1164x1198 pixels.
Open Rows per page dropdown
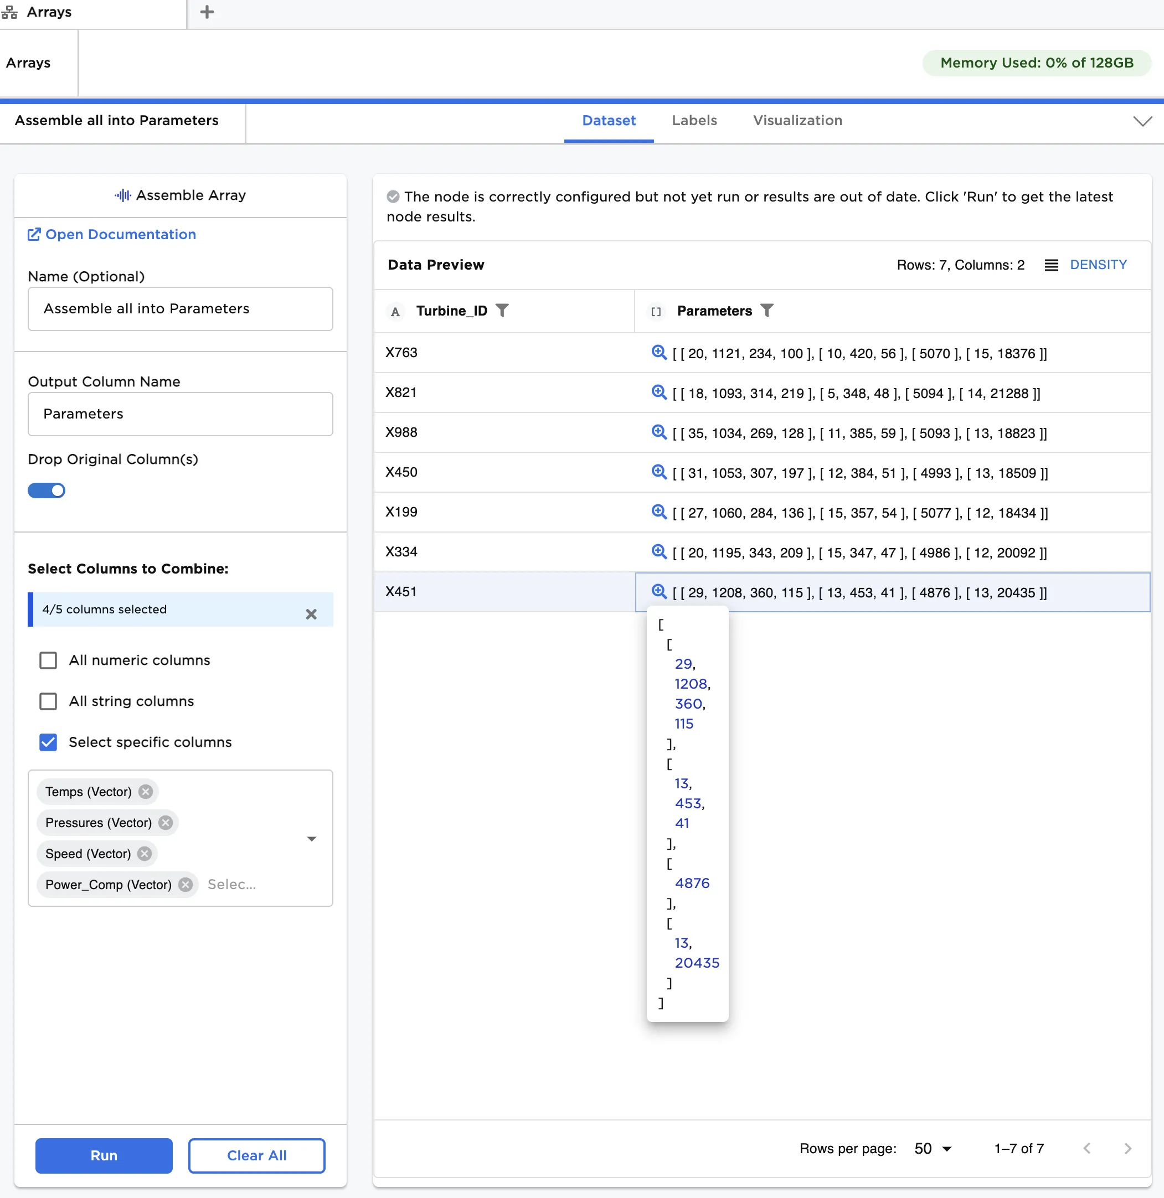pos(933,1149)
